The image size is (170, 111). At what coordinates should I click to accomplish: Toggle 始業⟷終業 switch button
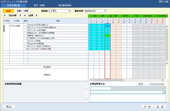coord(23,11)
